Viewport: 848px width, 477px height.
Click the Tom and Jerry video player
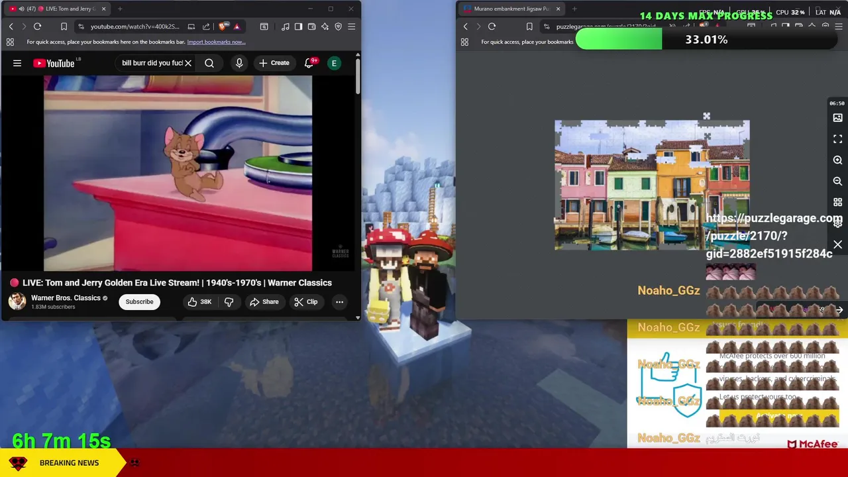178,173
